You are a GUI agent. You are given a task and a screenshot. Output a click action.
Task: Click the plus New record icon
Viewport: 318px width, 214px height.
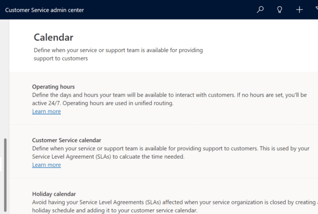point(299,10)
